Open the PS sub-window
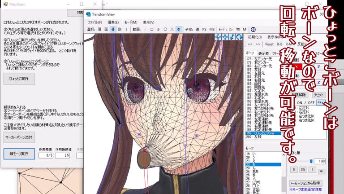This screenshot has height=194, width=344. point(204,30)
